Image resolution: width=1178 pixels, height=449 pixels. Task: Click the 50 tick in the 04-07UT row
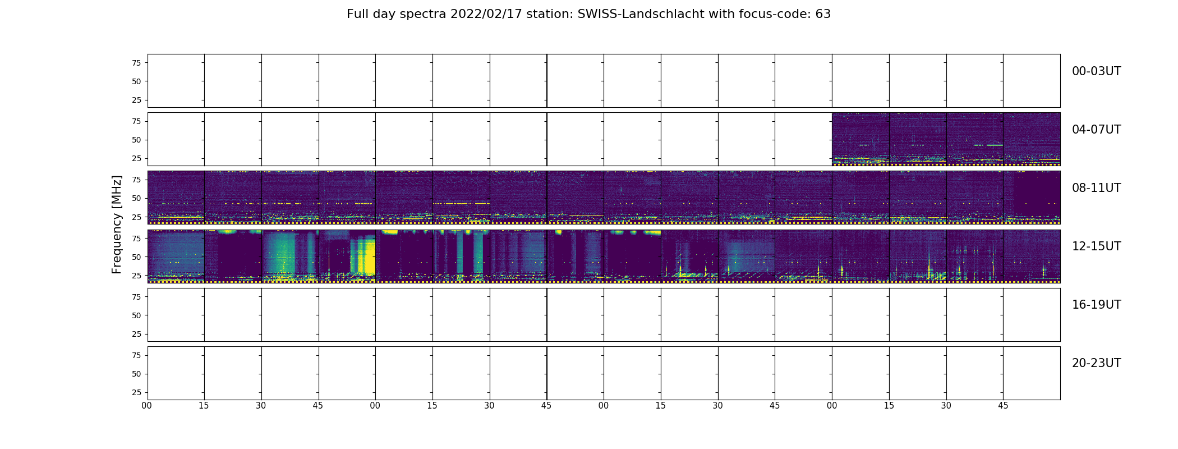(x=136, y=140)
